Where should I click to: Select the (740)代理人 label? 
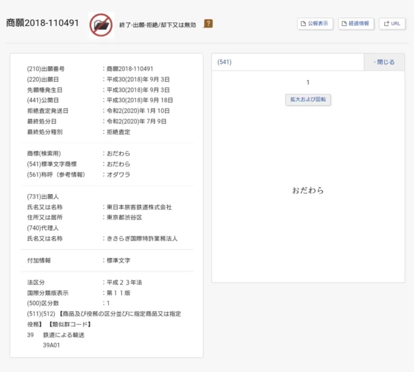43,228
